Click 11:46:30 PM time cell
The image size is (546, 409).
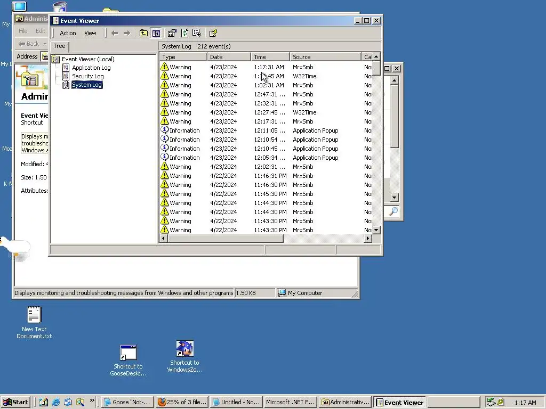click(270, 185)
